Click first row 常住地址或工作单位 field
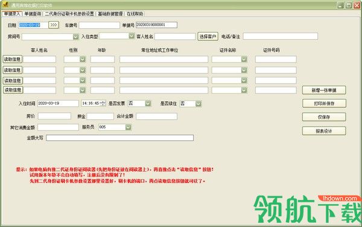The width and height of the screenshot is (362, 227). coord(164,59)
